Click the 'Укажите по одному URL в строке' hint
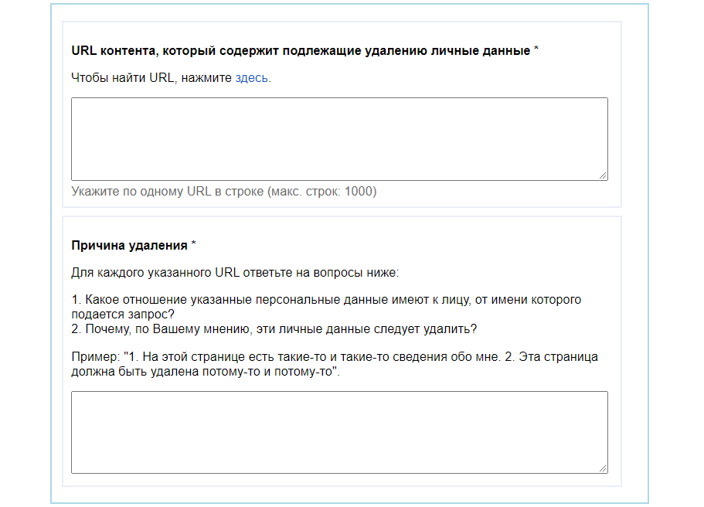Viewport: 704px width, 507px height. point(167,192)
